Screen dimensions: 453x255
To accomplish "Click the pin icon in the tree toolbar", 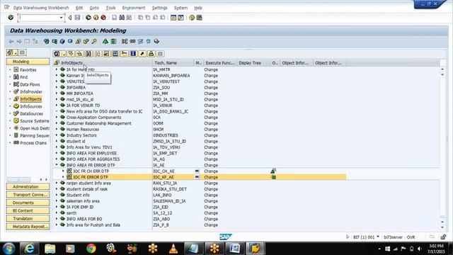I will [x=142, y=54].
